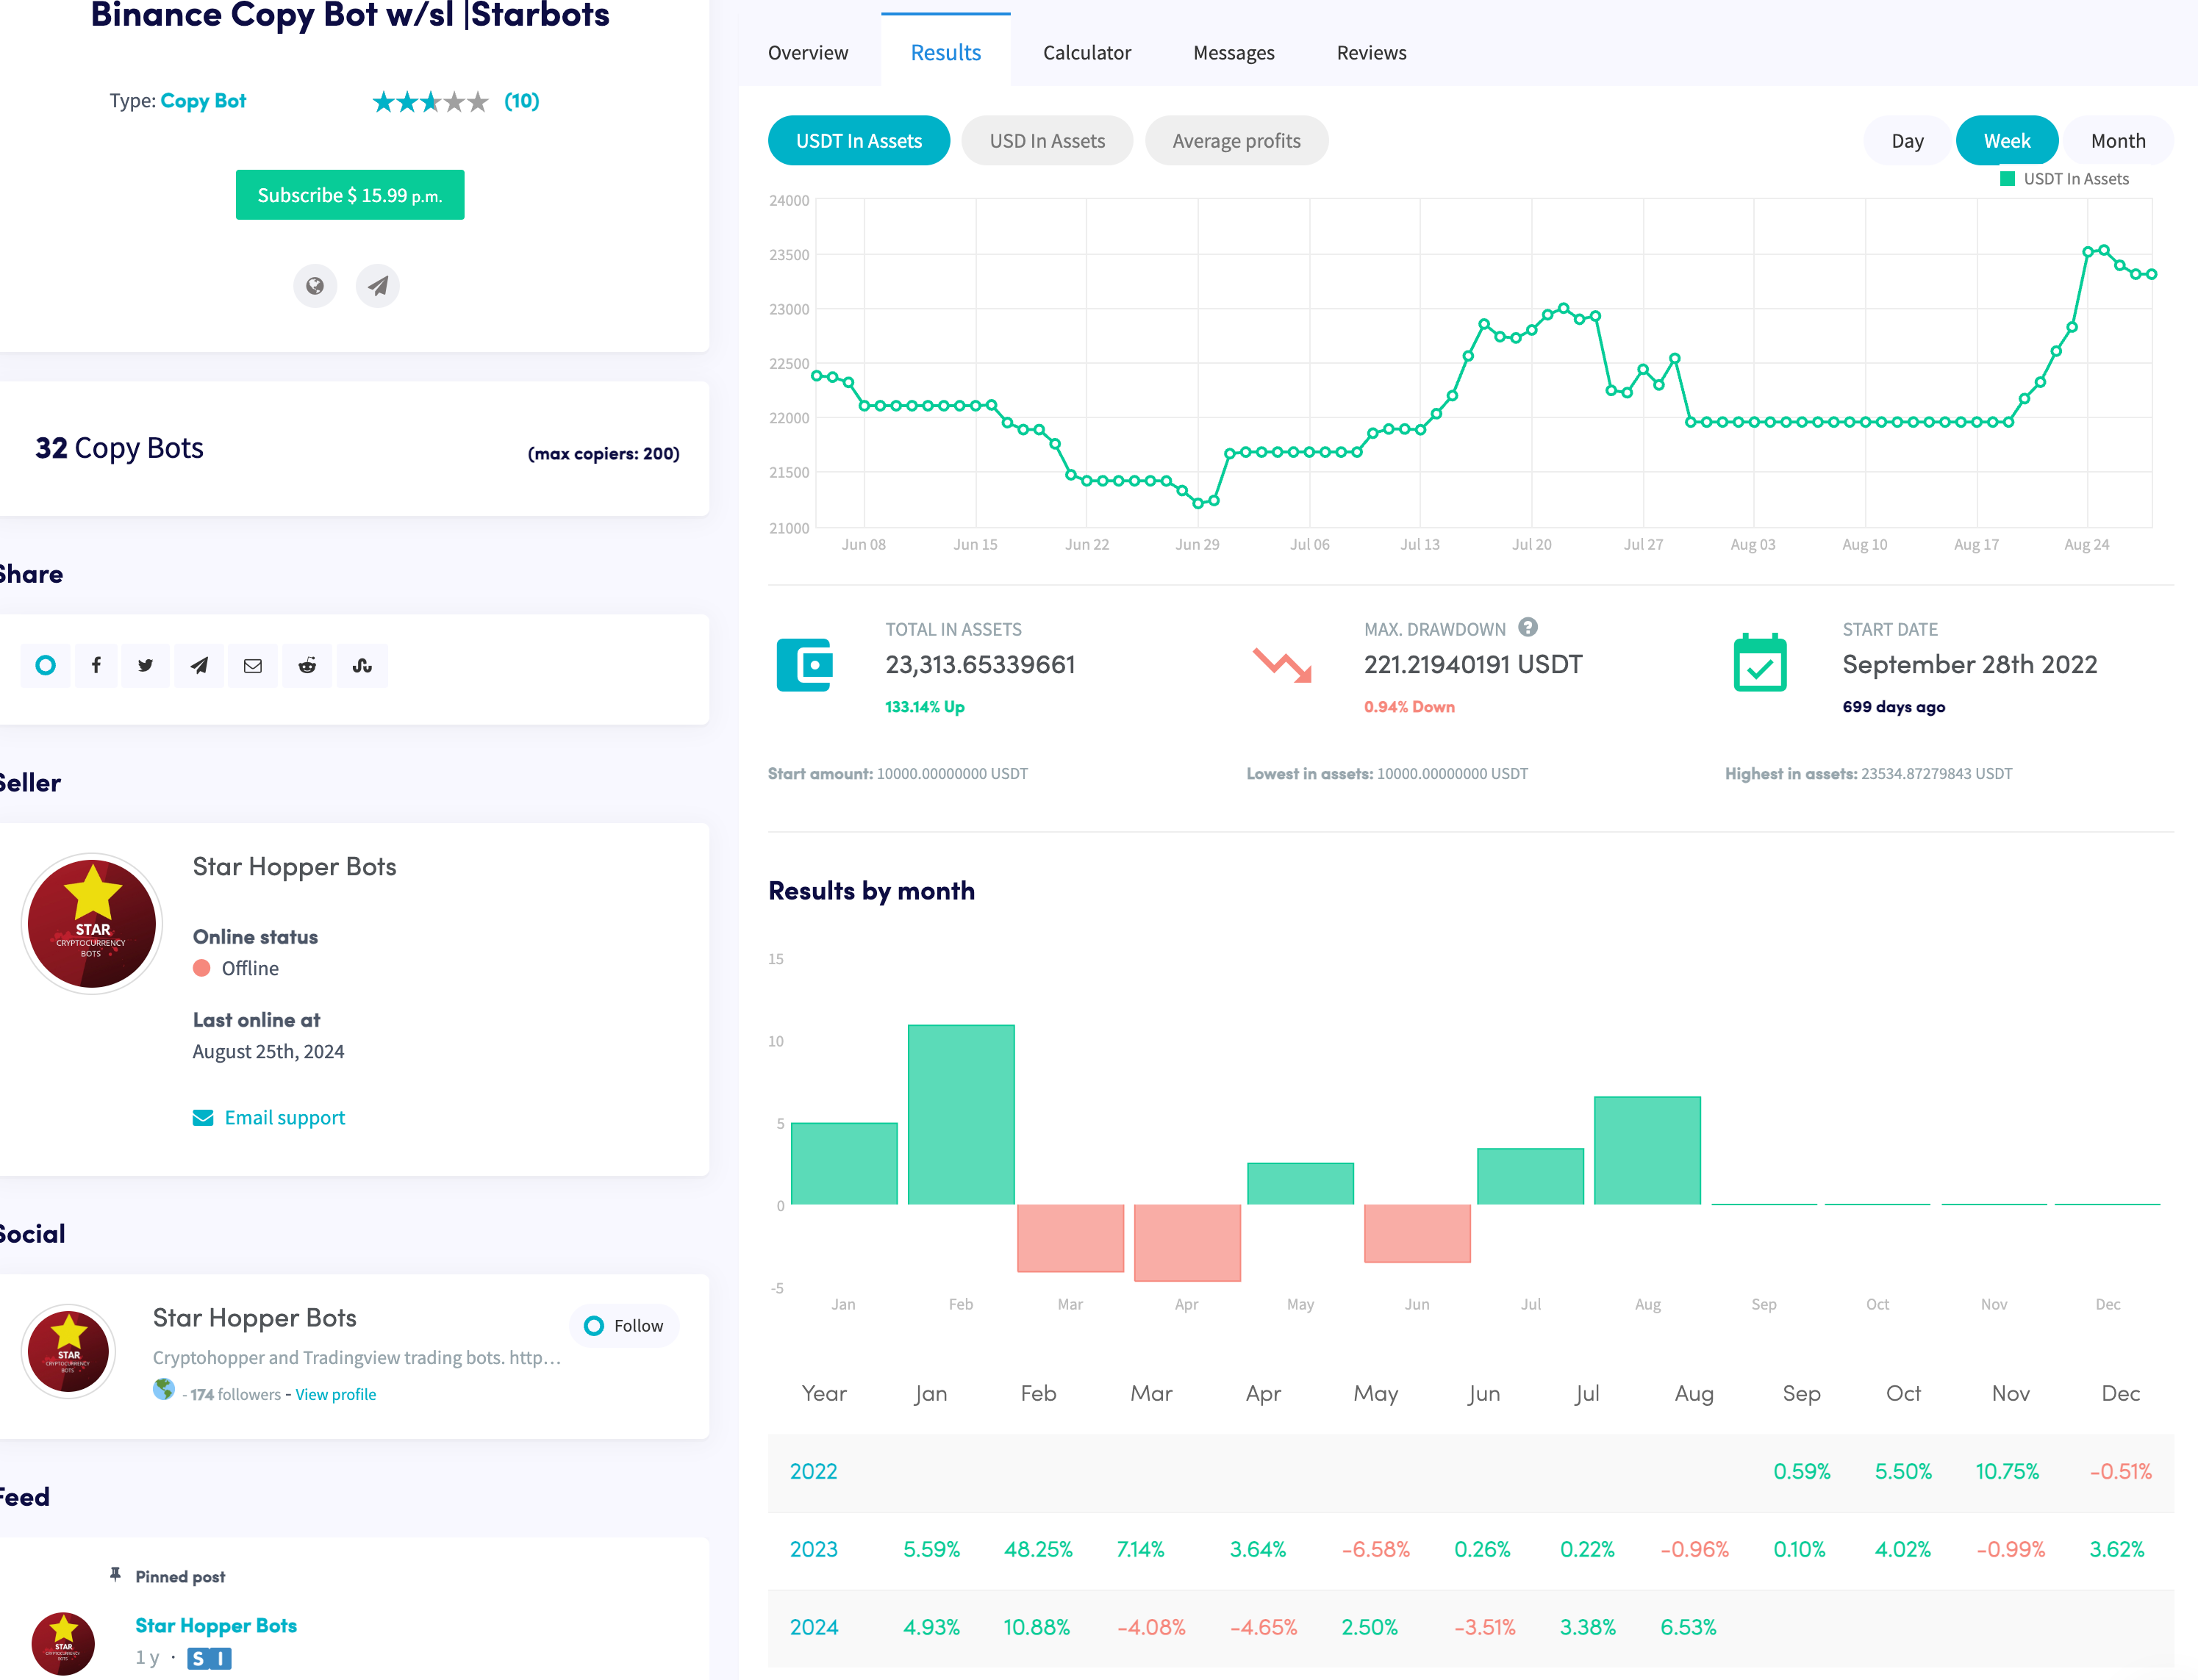
Task: Switch chart to USD In Assets
Action: pos(1047,141)
